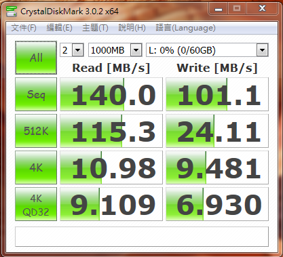Minimize the CrystalDiskMark window
The height and width of the screenshot is (257, 283).
pyautogui.click(x=219, y=9)
